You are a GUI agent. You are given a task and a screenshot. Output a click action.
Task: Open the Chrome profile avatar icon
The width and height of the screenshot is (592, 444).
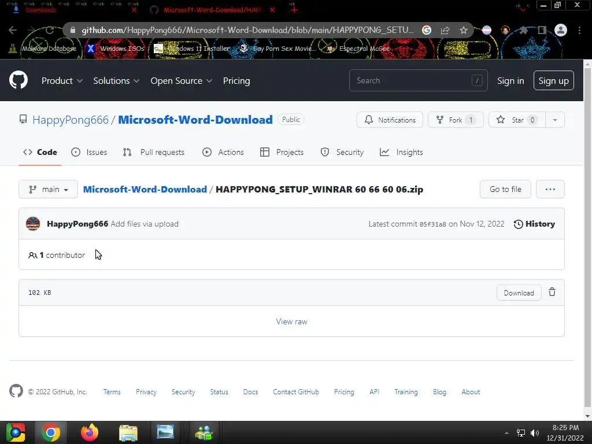pyautogui.click(x=561, y=30)
